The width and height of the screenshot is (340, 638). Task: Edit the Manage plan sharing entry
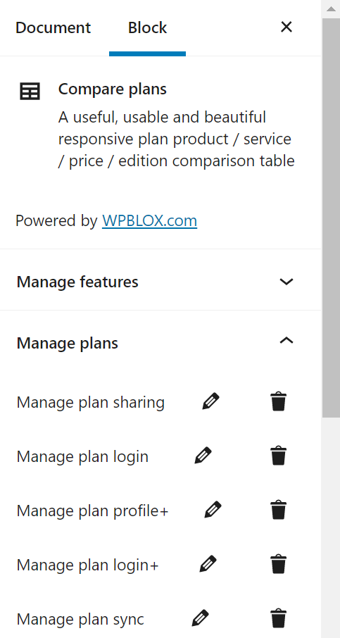tap(210, 401)
